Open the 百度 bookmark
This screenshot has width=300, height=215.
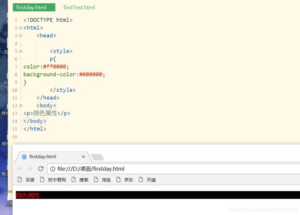pos(26,180)
